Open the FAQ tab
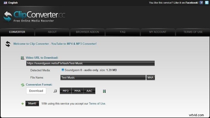 123,32
